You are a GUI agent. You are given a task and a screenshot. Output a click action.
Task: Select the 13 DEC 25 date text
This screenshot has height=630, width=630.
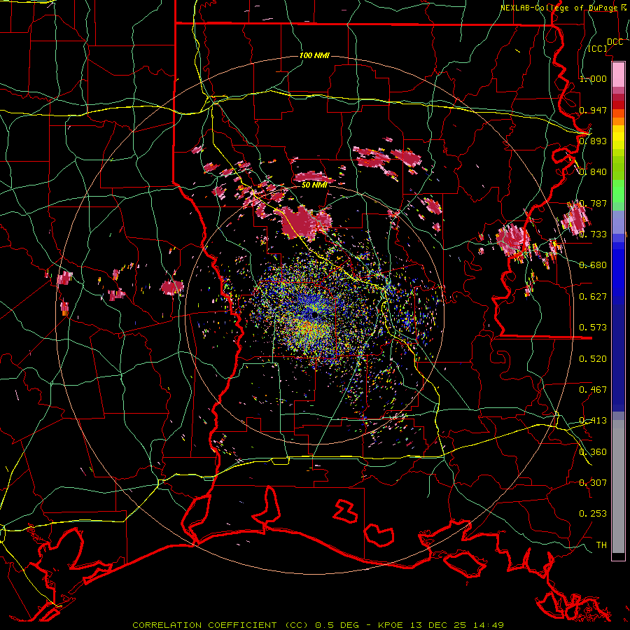click(439, 625)
